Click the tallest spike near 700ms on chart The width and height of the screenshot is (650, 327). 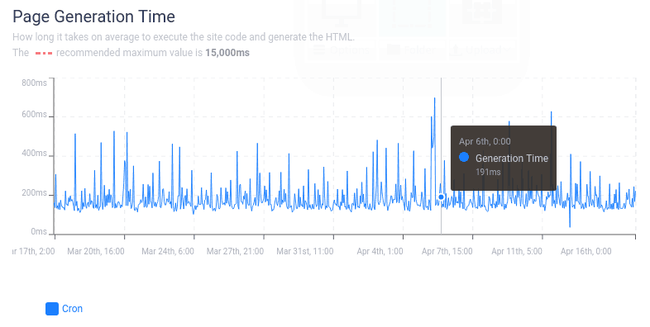(434, 98)
